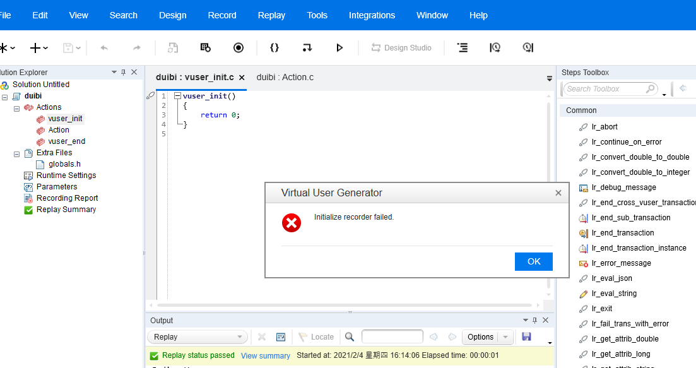Viewport: 696px width, 368px height.
Task: Click the compile script toolbar icon
Action: coord(206,47)
